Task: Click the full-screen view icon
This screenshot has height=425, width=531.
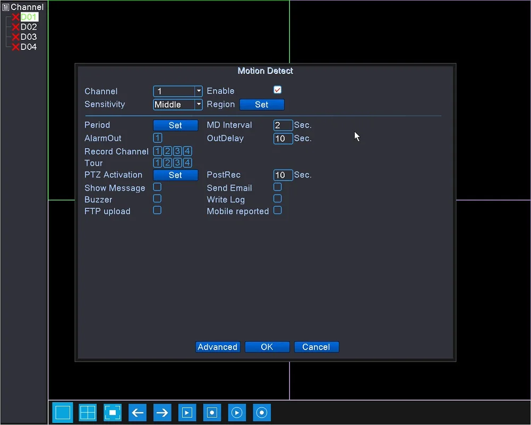Action: click(x=113, y=412)
